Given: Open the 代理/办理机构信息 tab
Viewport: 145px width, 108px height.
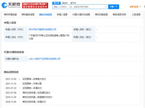Looking at the screenshot, I should click(x=81, y=14).
